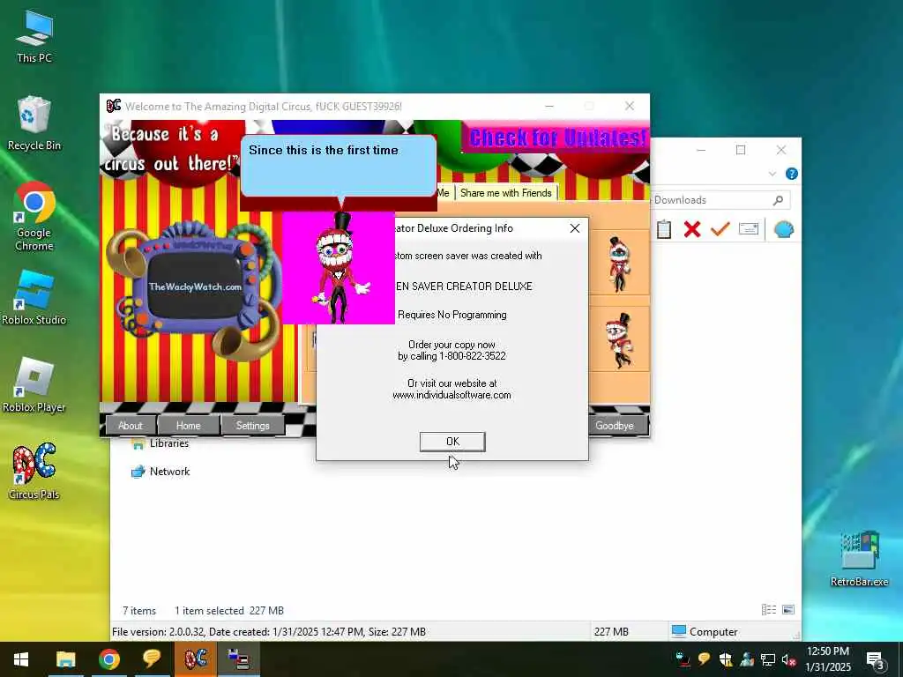
Task: Open Circus Pals desktop shortcut
Action: coord(34,471)
